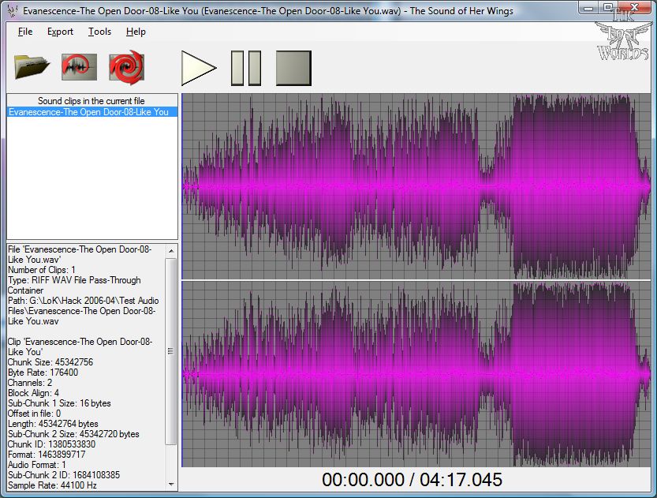Open the Tools menu
The image size is (657, 498).
[x=99, y=32]
